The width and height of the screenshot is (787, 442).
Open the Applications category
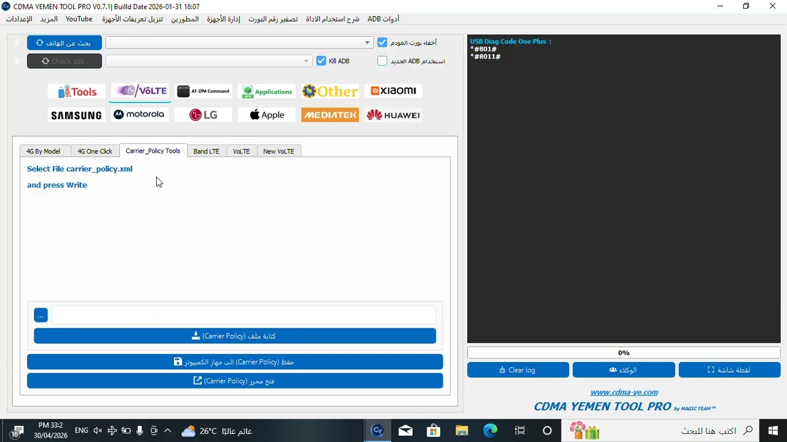267,91
